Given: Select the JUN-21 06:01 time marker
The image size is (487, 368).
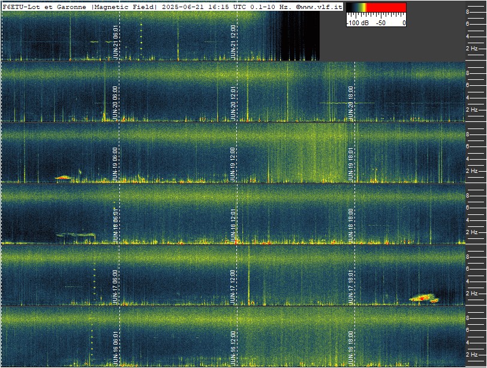Looking at the screenshot, I should 116,42.
